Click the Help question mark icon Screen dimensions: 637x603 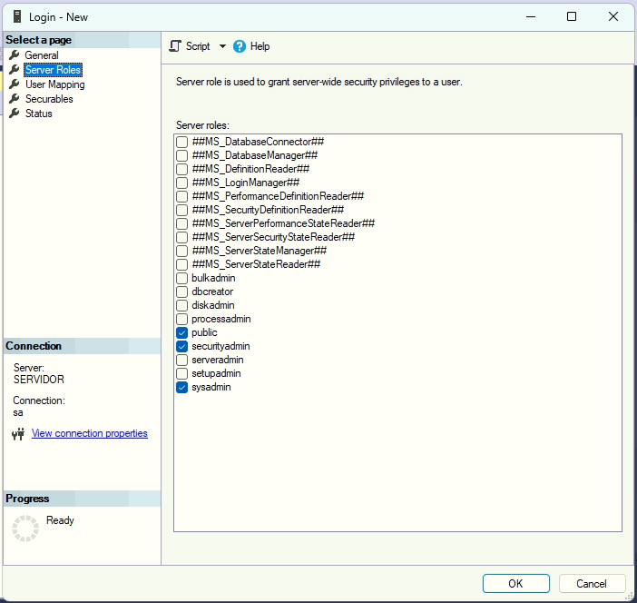tap(240, 46)
